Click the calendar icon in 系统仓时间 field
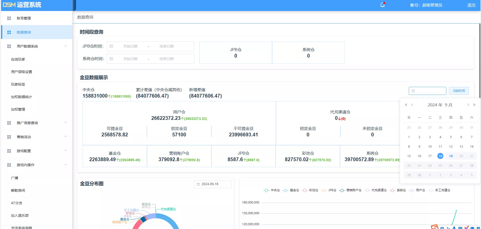The width and height of the screenshot is (481, 229). pos(112,59)
